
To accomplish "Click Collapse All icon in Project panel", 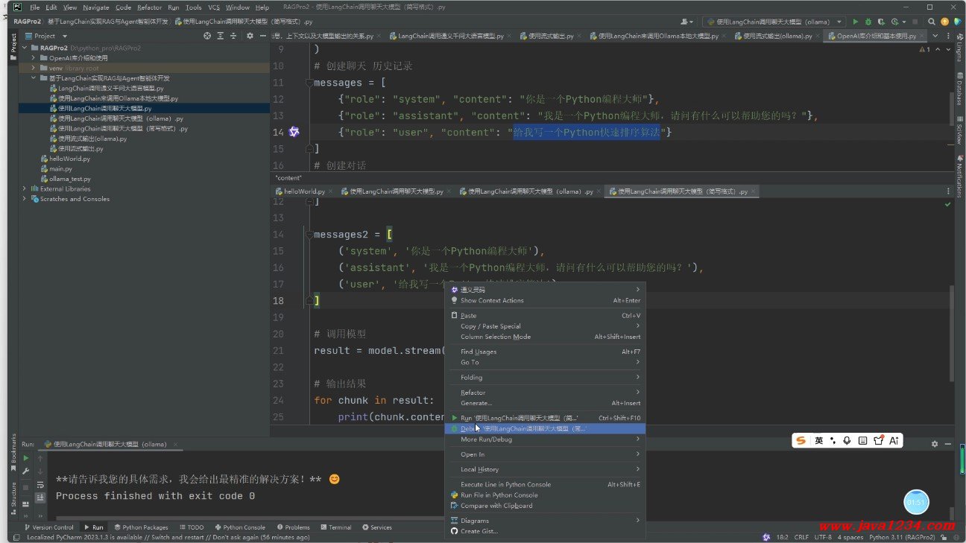I will point(233,36).
